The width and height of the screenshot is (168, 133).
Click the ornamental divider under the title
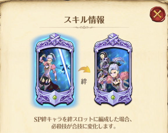84,27
